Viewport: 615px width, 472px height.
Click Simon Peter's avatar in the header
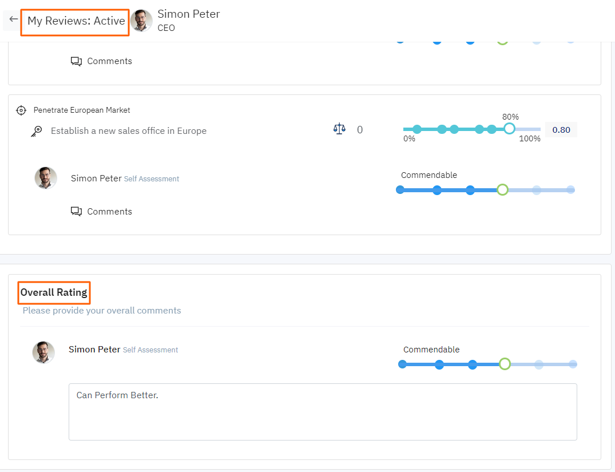[141, 21]
